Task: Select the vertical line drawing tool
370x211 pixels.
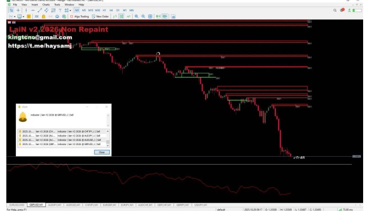Action: pos(26,10)
